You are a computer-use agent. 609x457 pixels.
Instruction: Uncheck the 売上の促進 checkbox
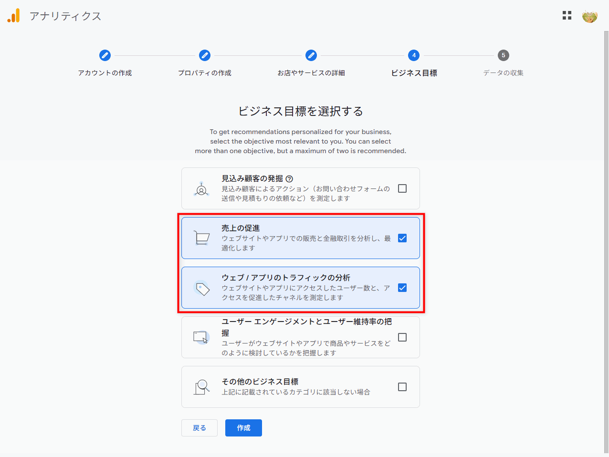pos(402,238)
